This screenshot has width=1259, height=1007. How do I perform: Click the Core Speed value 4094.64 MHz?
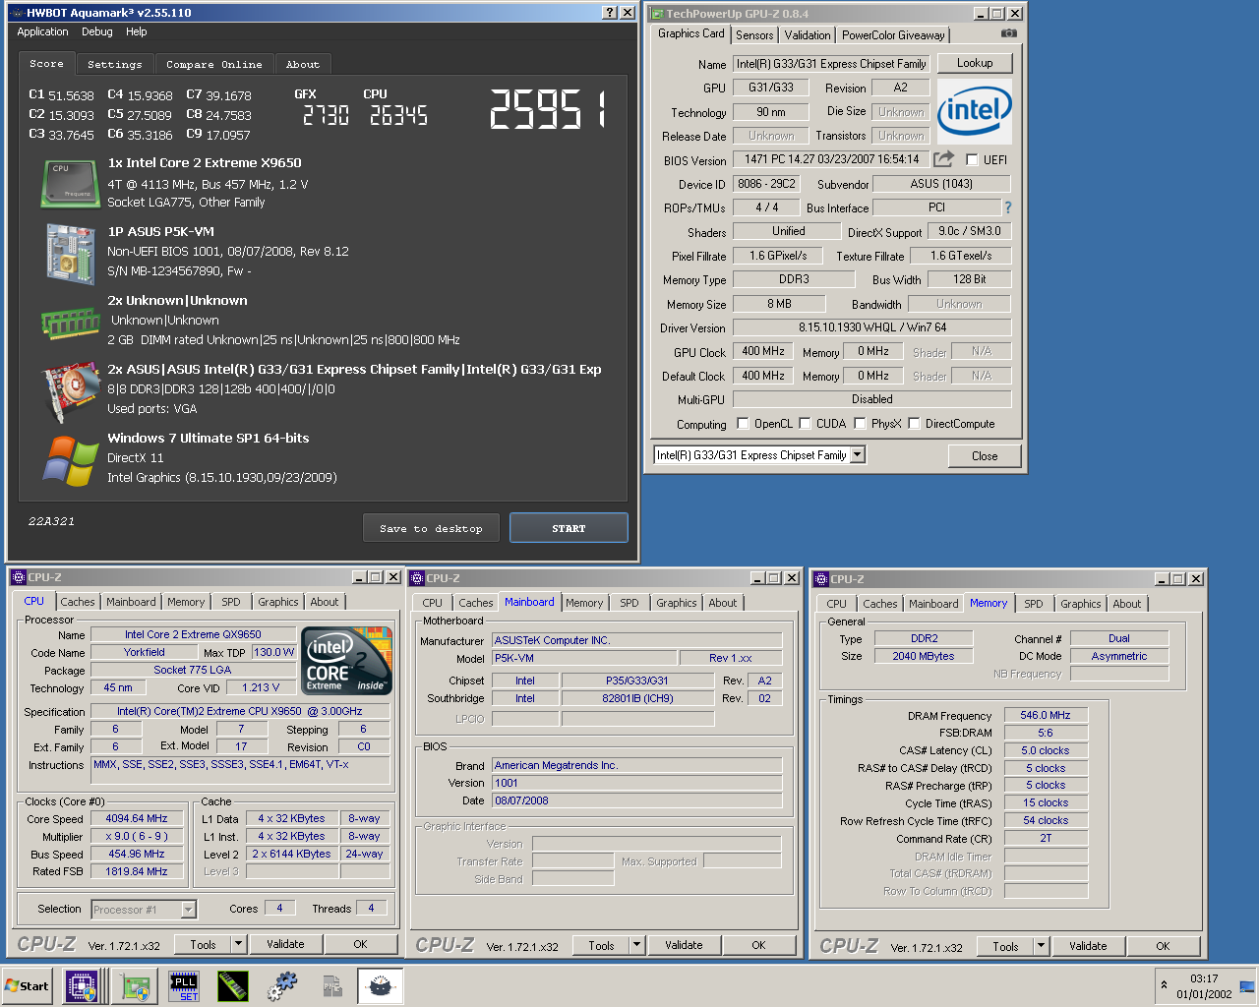[x=137, y=818]
